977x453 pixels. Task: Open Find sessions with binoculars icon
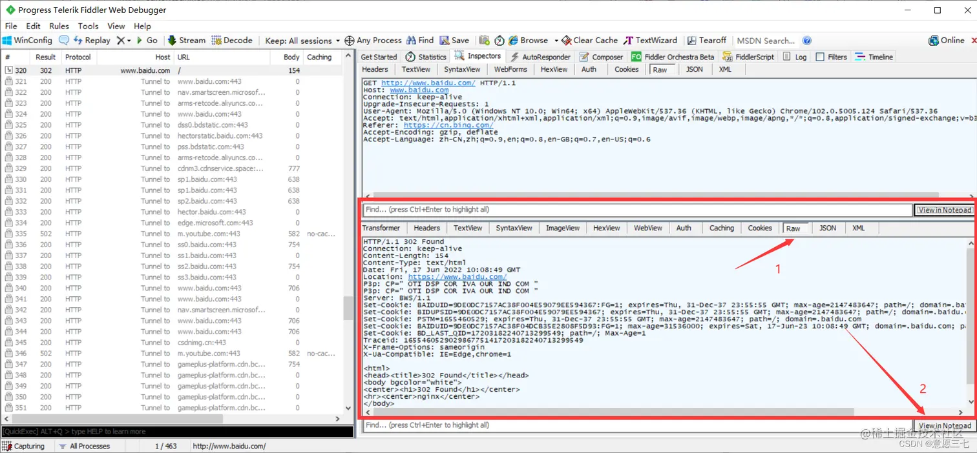[x=419, y=40]
